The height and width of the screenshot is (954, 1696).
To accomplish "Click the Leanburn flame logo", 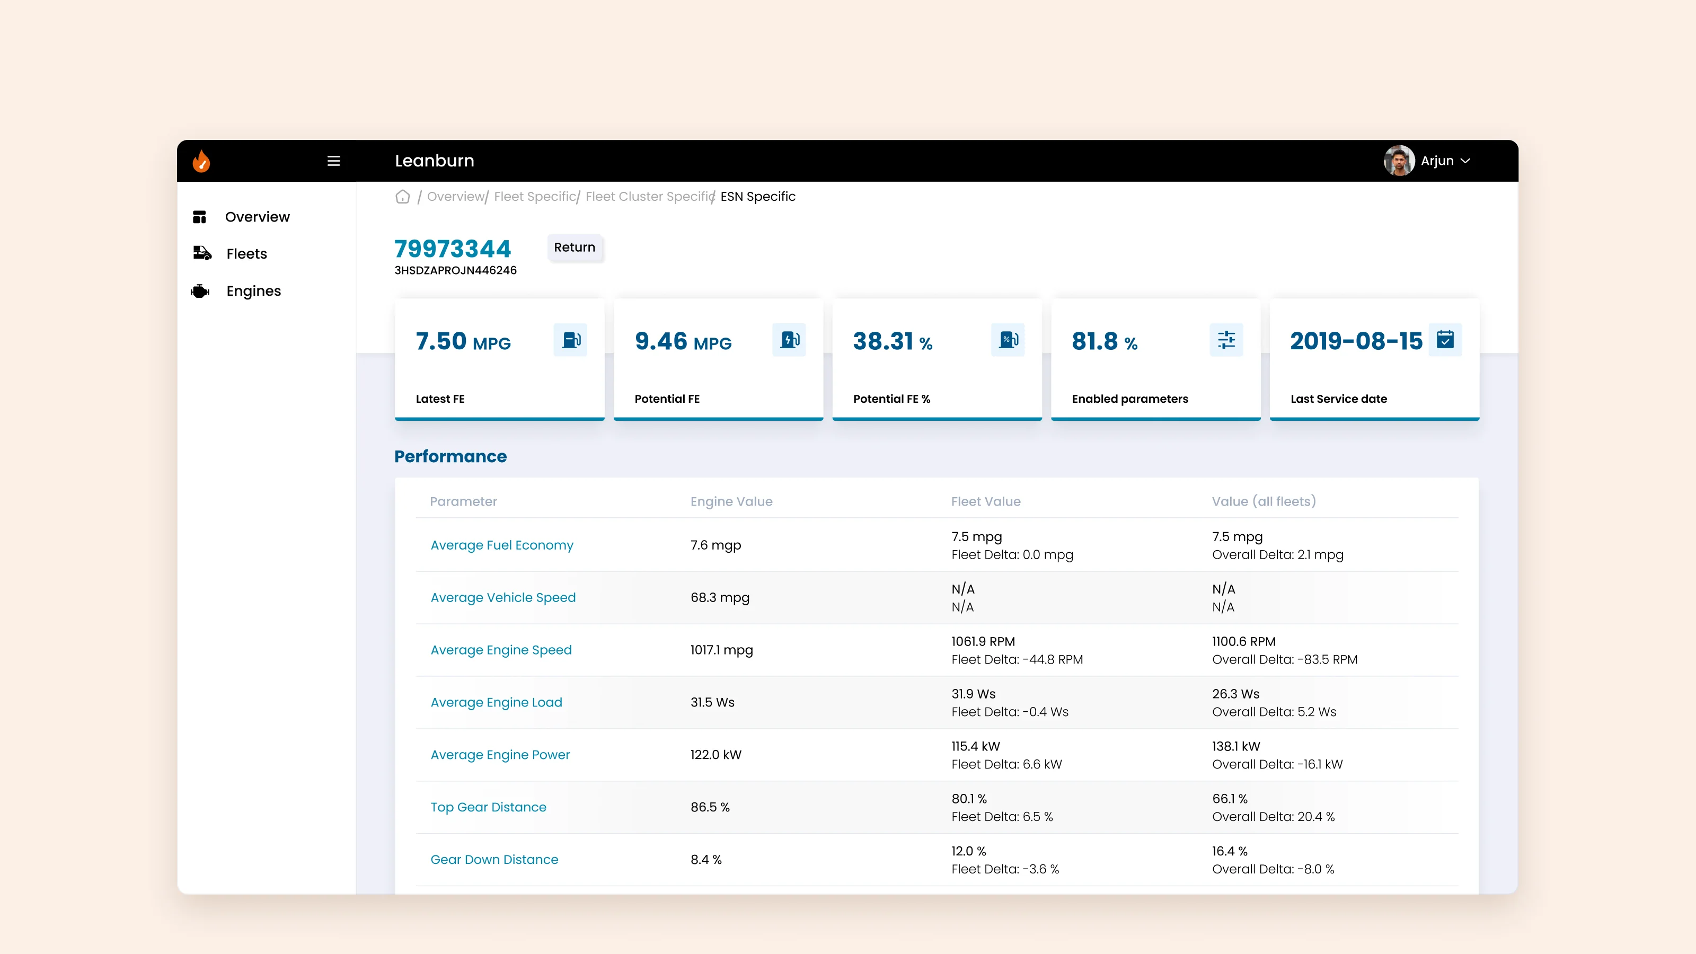I will point(201,161).
